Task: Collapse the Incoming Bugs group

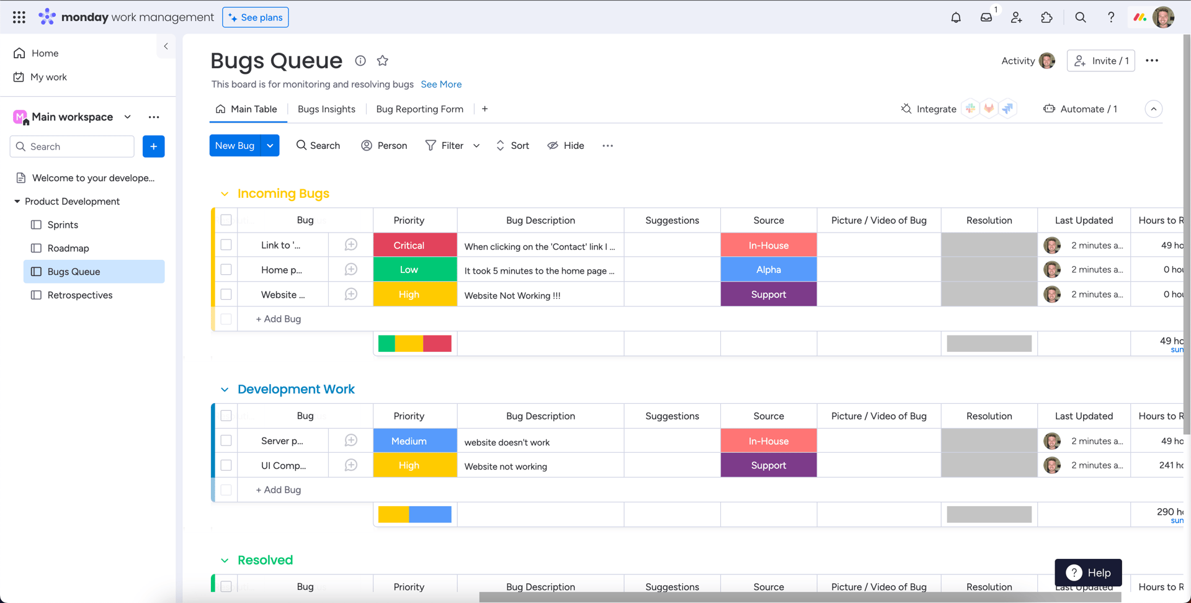Action: pos(225,194)
